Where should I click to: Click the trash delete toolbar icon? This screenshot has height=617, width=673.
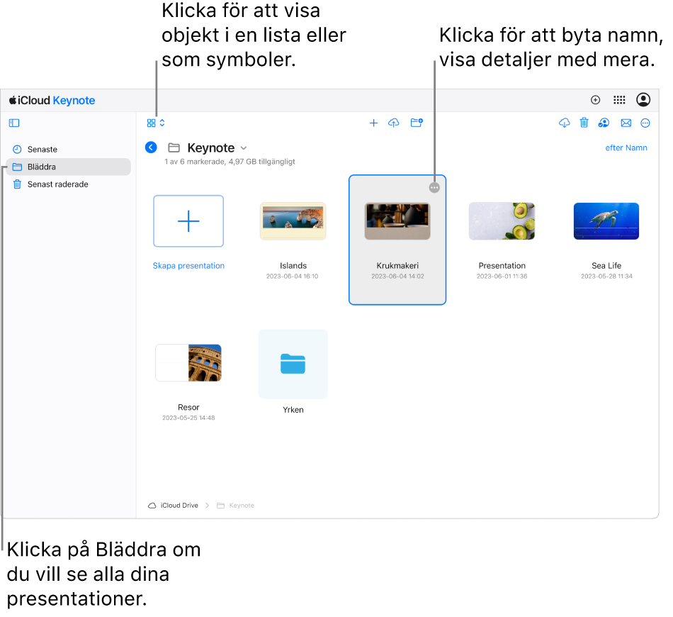click(x=584, y=123)
